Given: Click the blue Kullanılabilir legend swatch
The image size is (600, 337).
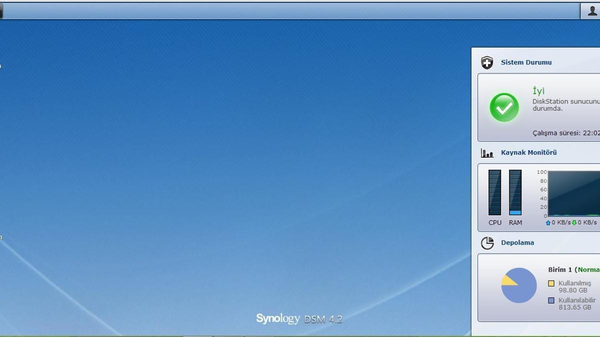Looking at the screenshot, I should pyautogui.click(x=551, y=301).
